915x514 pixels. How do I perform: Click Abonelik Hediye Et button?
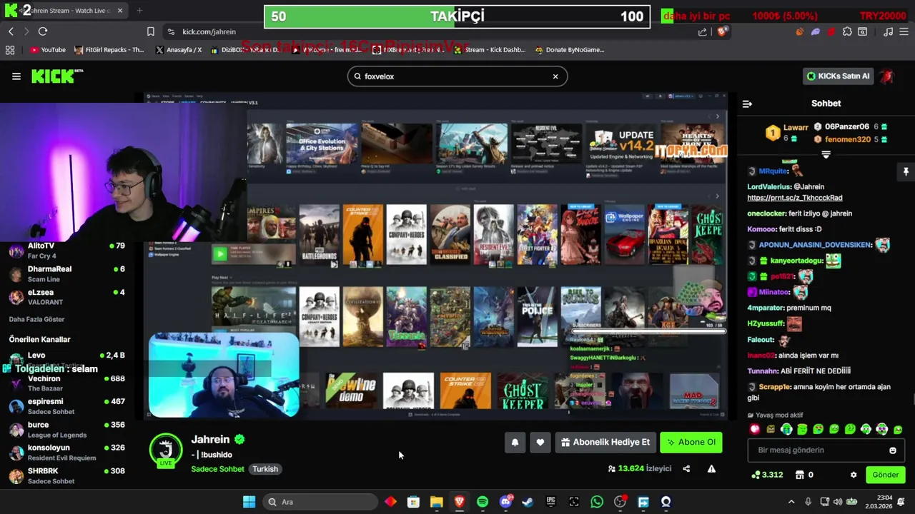coord(605,443)
